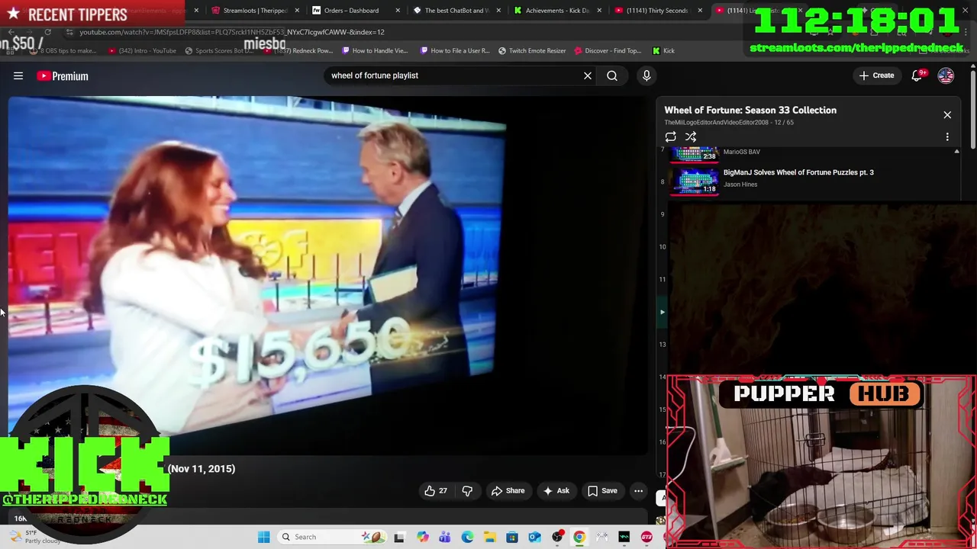Image resolution: width=977 pixels, height=549 pixels.
Task: Open Outlook on the taskbar
Action: (534, 538)
